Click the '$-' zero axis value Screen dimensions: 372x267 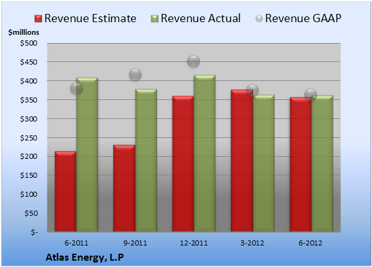(34, 232)
